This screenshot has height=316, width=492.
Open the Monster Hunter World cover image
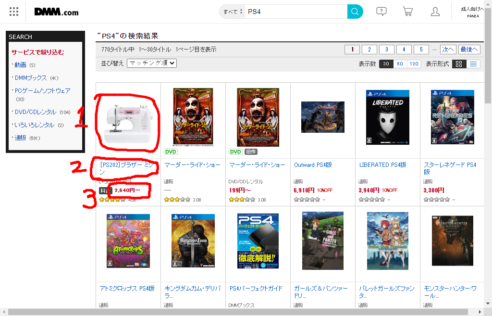pyautogui.click(x=453, y=240)
